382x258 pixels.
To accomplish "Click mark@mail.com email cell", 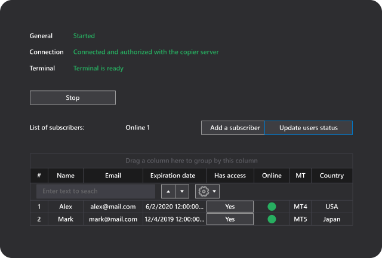I will (x=113, y=219).
